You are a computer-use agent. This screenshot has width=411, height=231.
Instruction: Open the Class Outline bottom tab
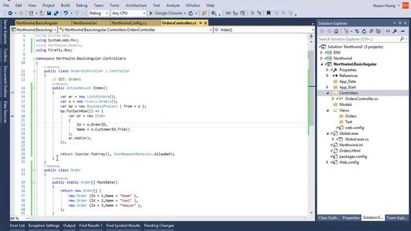[329, 218]
